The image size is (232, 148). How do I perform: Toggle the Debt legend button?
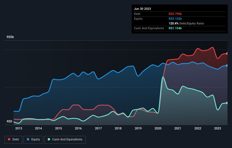click(x=13, y=139)
